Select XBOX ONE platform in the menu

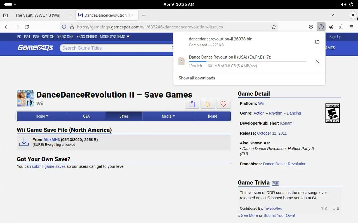pos(65,37)
